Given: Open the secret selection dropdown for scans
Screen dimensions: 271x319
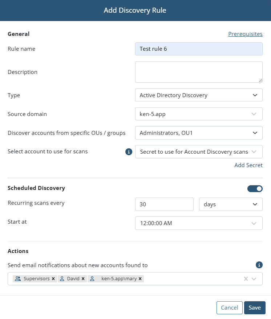Looking at the screenshot, I should pos(199,152).
